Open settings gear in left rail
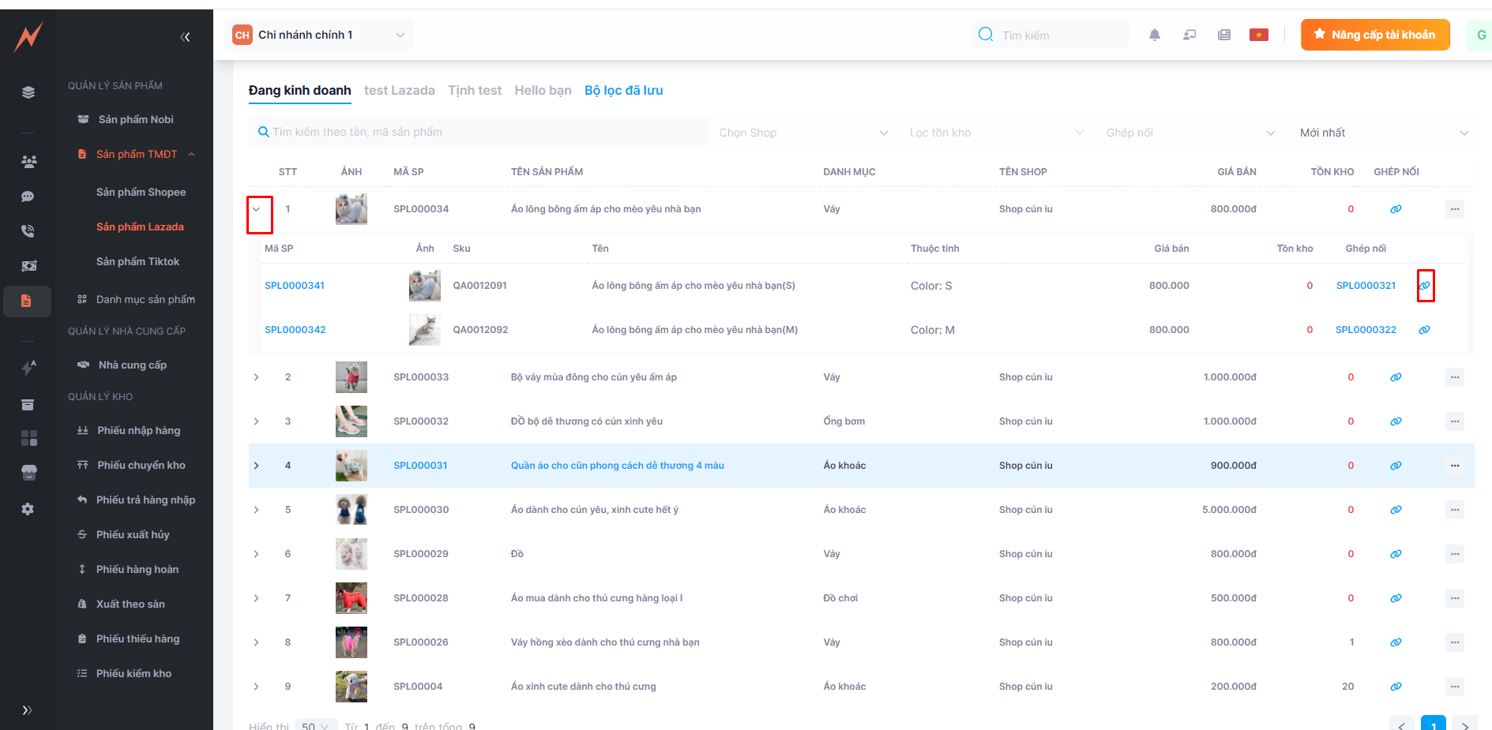The width and height of the screenshot is (1492, 730). click(28, 509)
